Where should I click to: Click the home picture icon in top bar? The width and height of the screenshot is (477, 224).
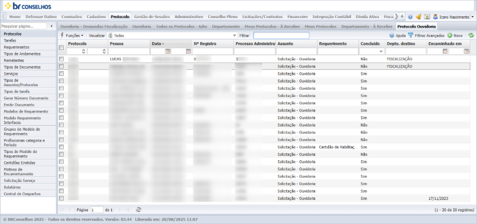(427, 17)
